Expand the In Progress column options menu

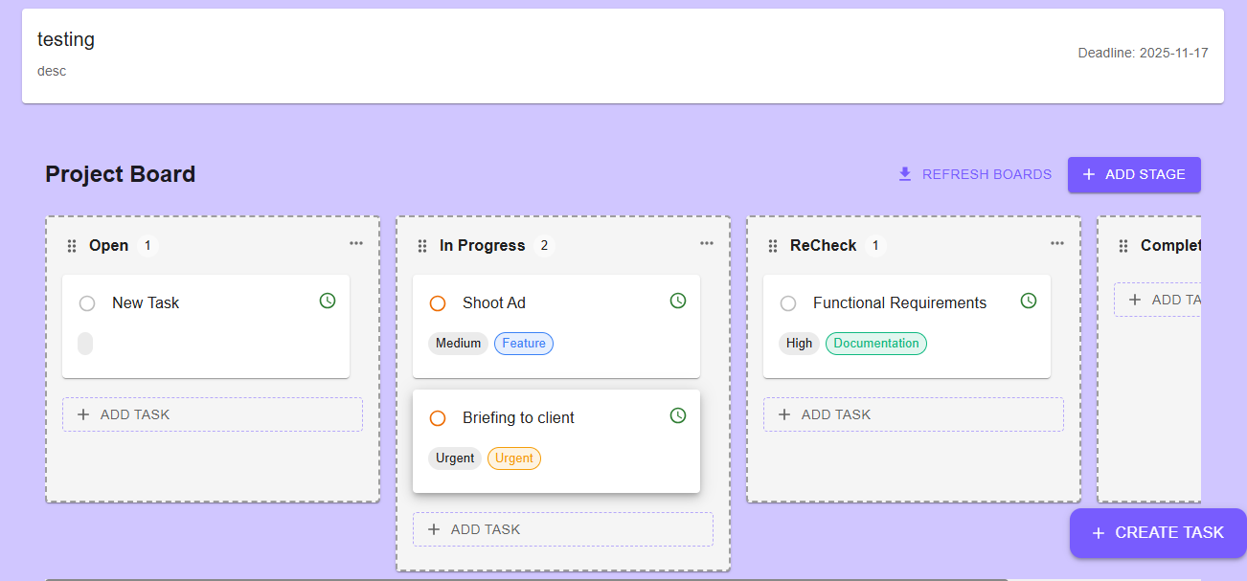click(707, 243)
